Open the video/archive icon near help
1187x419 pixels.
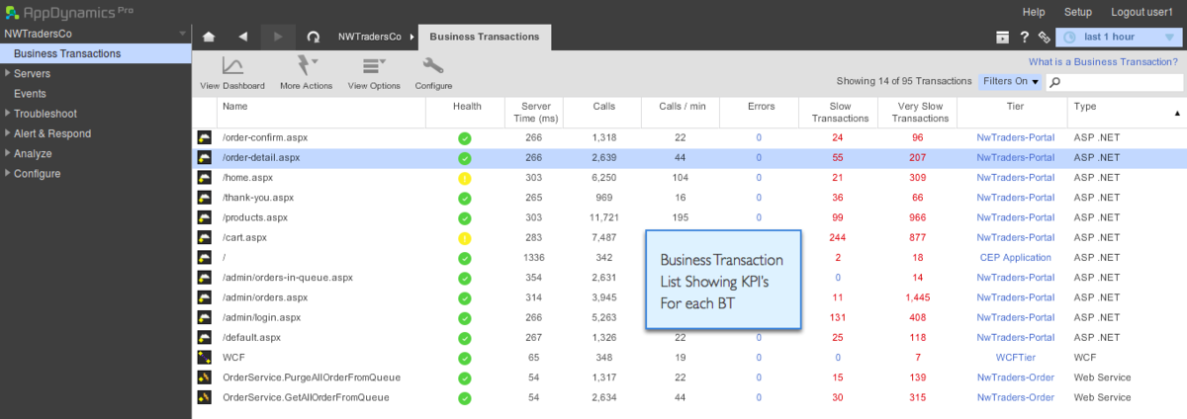point(1003,37)
